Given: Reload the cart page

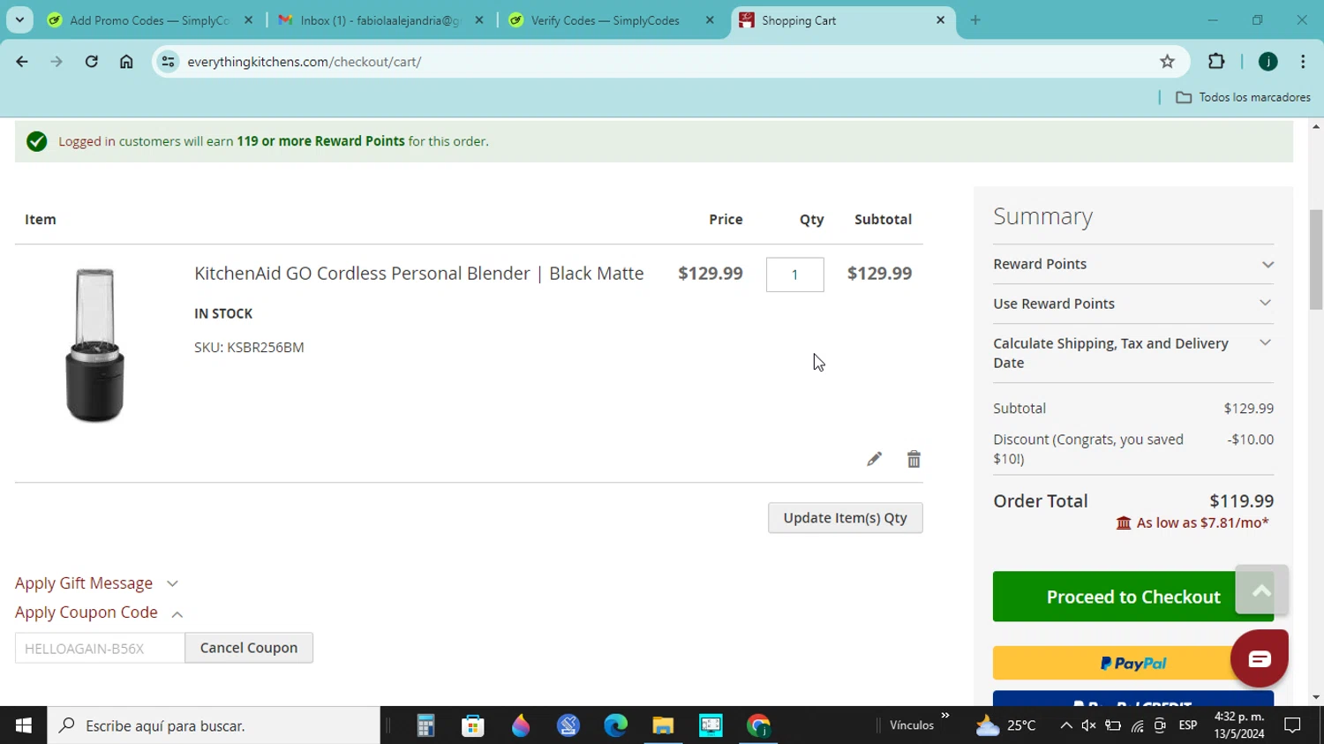Looking at the screenshot, I should pyautogui.click(x=92, y=62).
